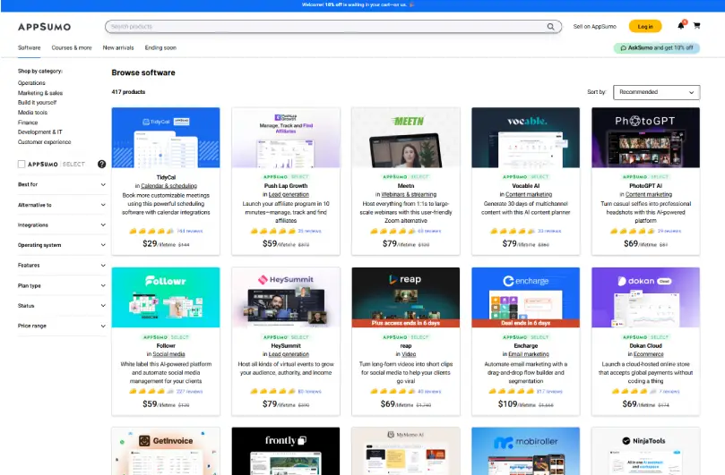Image resolution: width=725 pixels, height=475 pixels.
Task: Expand the Alternative to filter
Action: pos(62,205)
